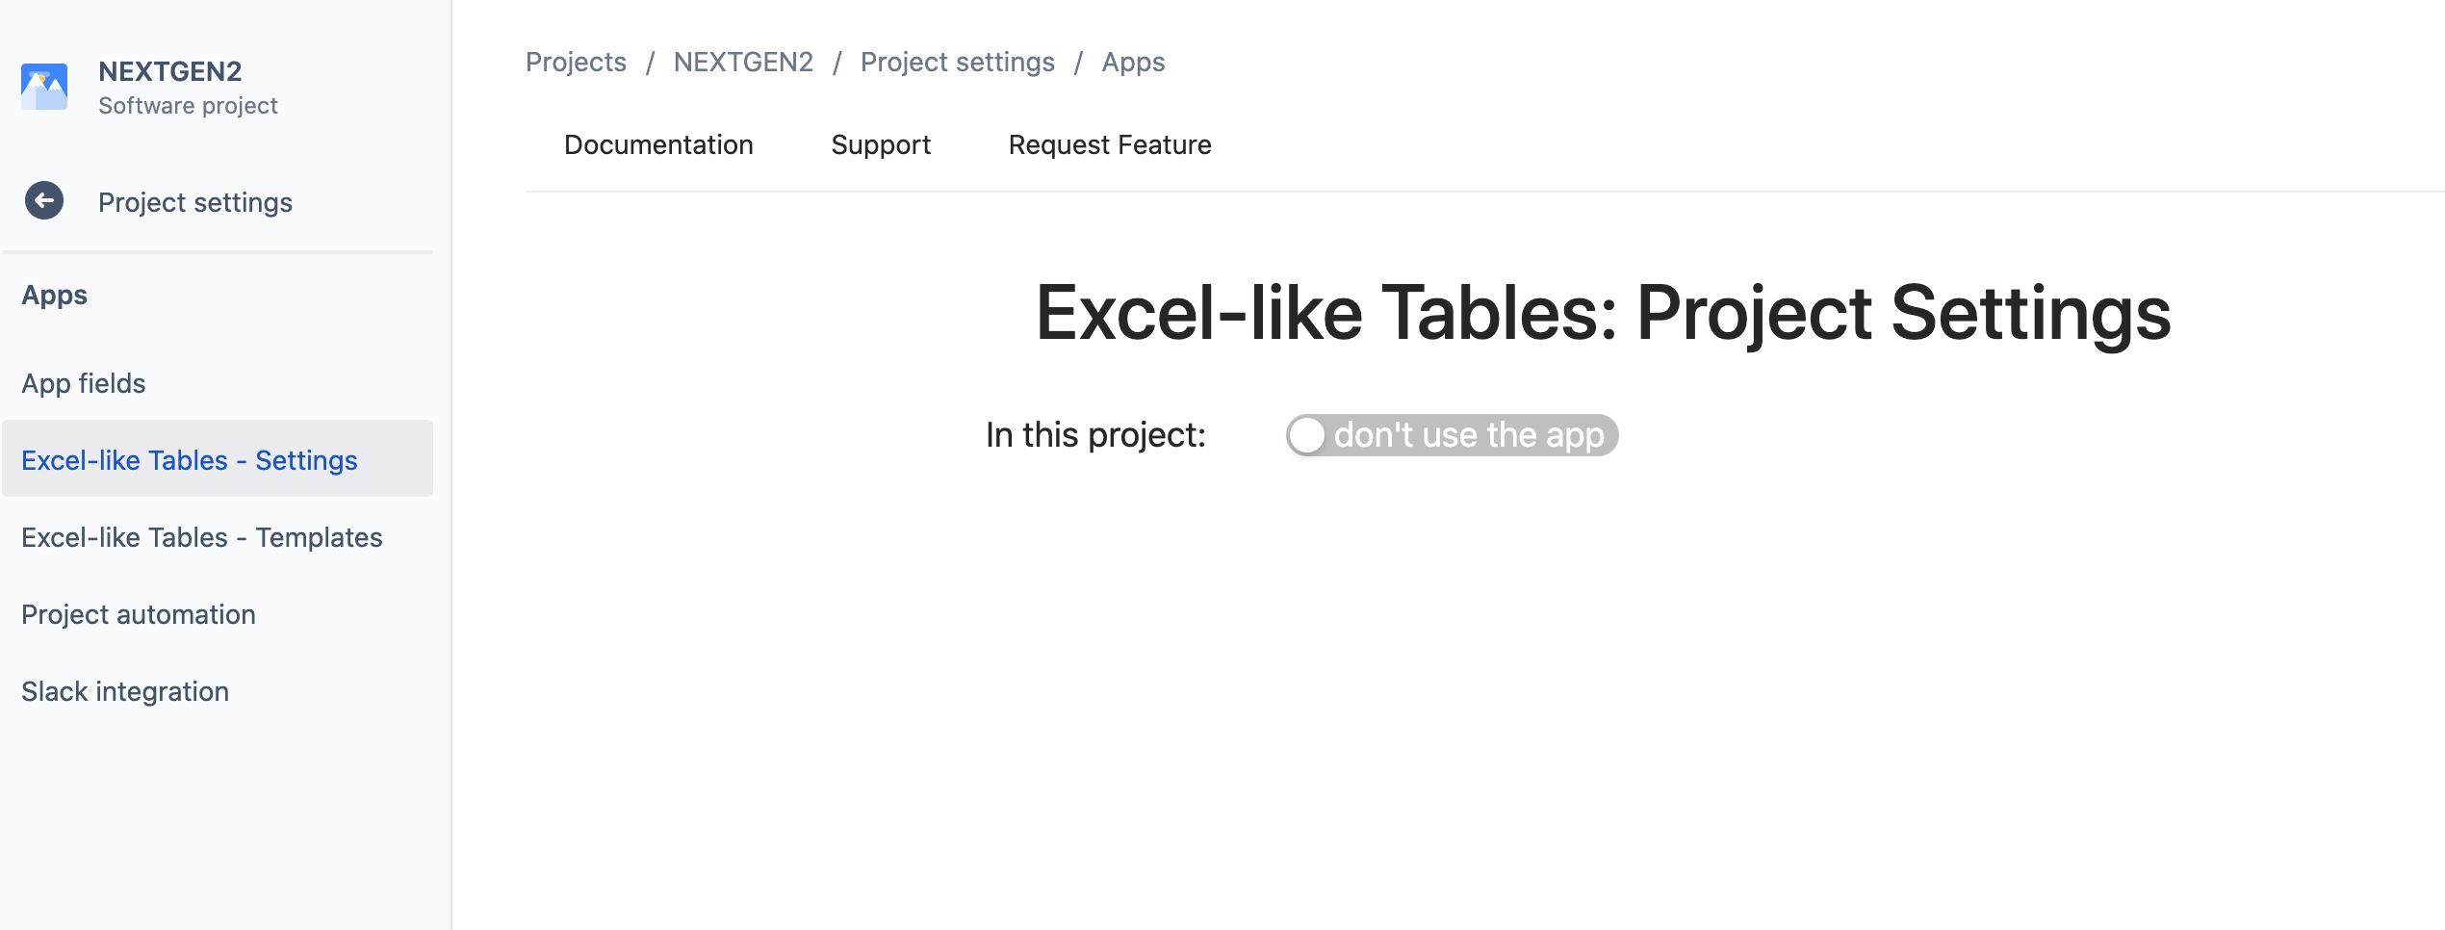Click the Excel-like Tables: Project Settings heading

click(1603, 313)
